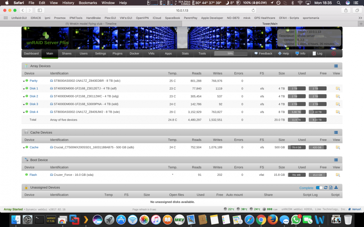Switch to Wrekin model flying club tab
The image size is (364, 227).
[x=91, y=24]
